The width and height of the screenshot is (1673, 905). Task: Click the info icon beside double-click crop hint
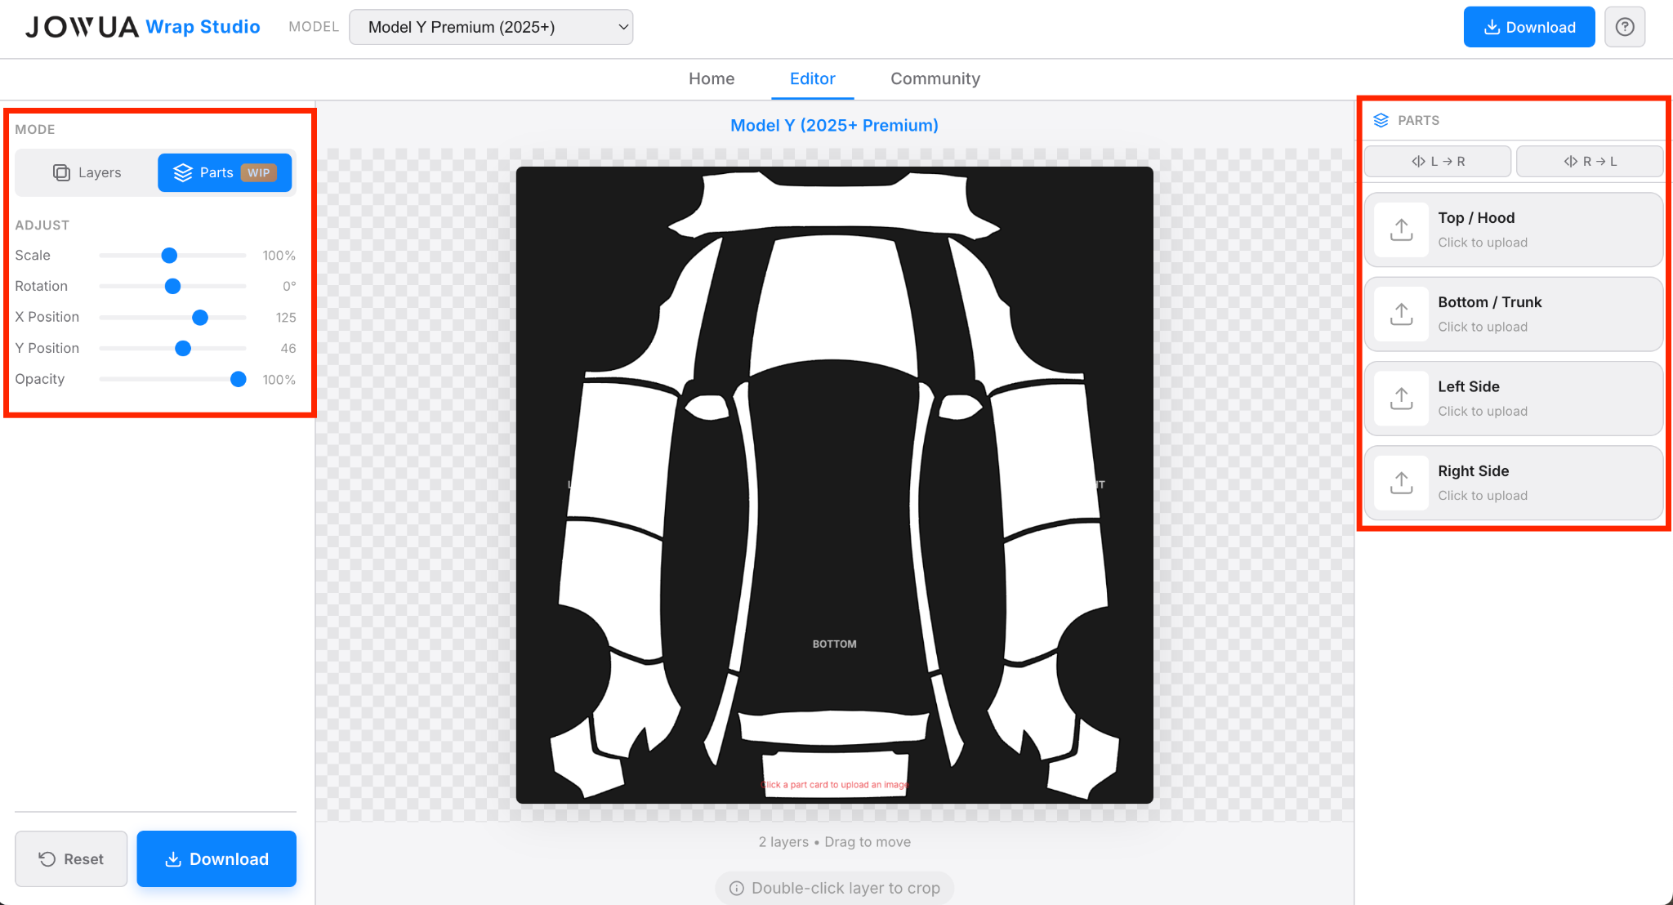(736, 888)
